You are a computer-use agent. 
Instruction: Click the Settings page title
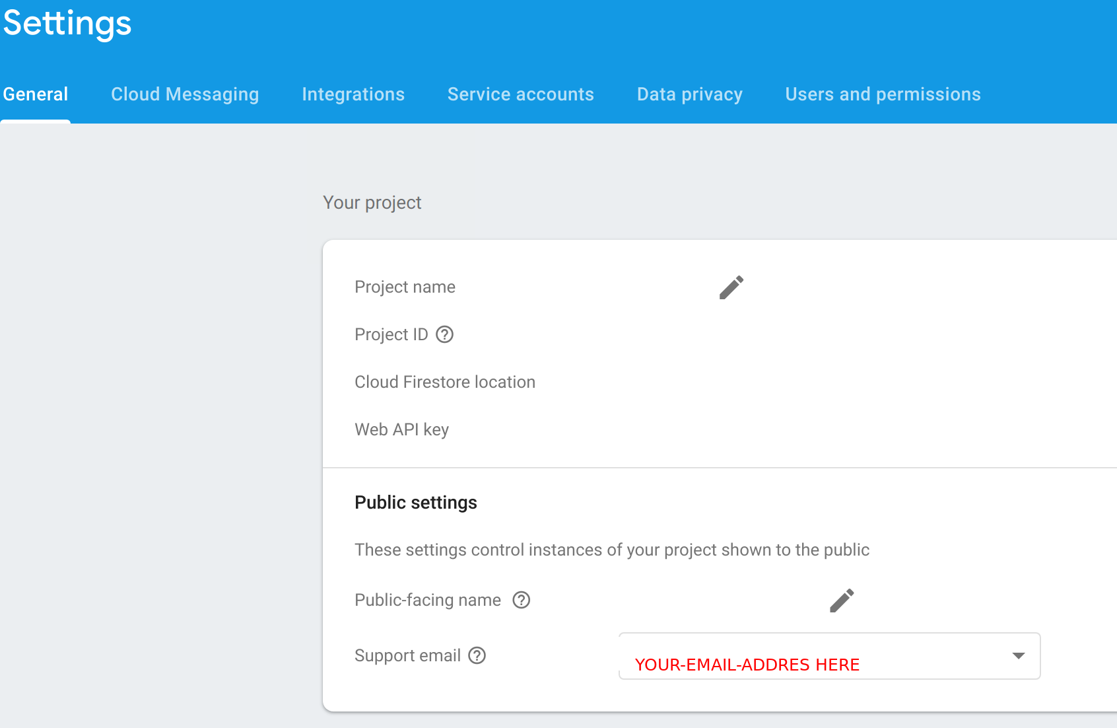(67, 23)
